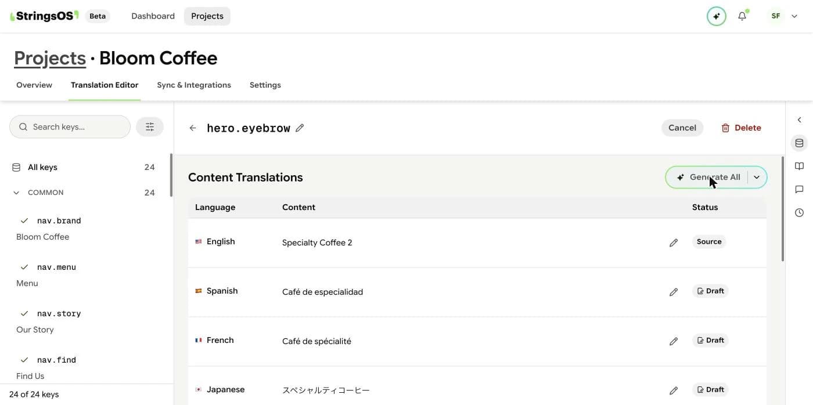Click the All keys database icon
The width and height of the screenshot is (813, 405).
16,168
